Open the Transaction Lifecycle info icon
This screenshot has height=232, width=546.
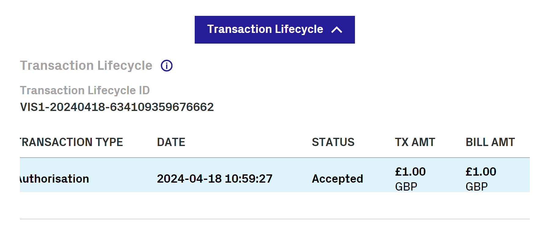tap(167, 66)
